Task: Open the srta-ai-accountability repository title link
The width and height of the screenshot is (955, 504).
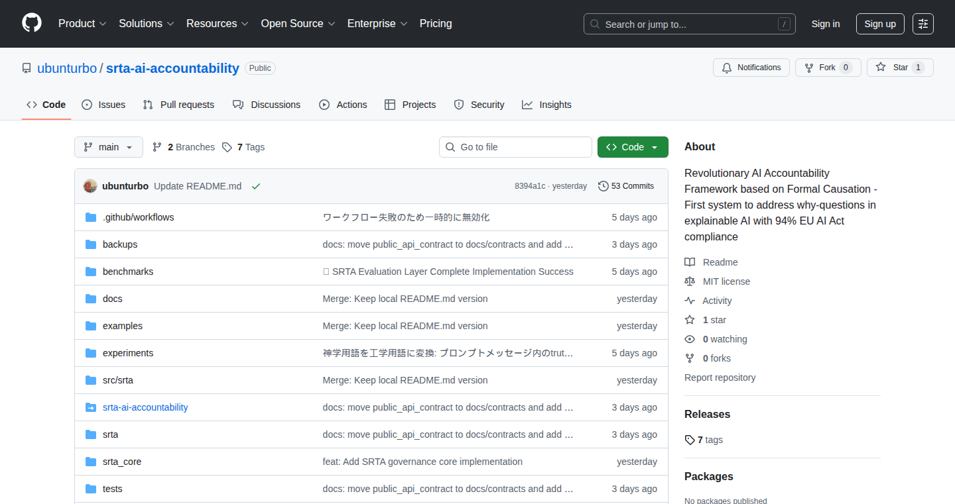Action: coord(172,68)
